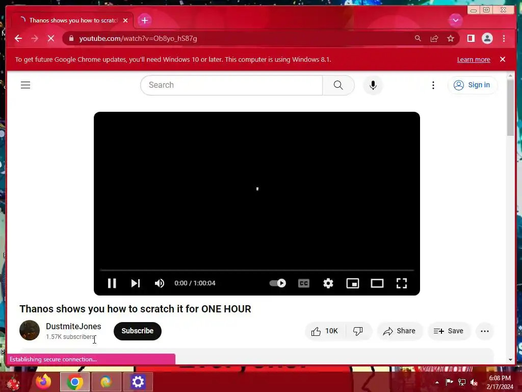This screenshot has width=522, height=392.
Task: Show hidden system tray icons
Action: (x=437, y=382)
